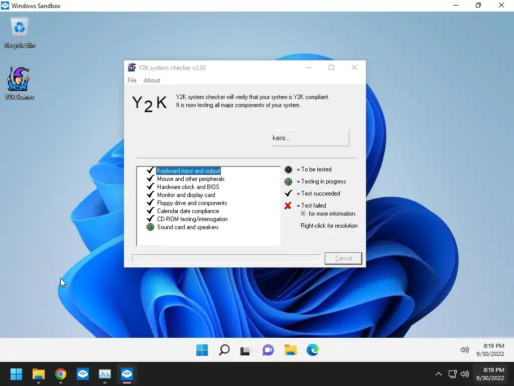Screen dimensions: 514x386
Task: Click the '= To be tested' legend text
Action: (314, 169)
